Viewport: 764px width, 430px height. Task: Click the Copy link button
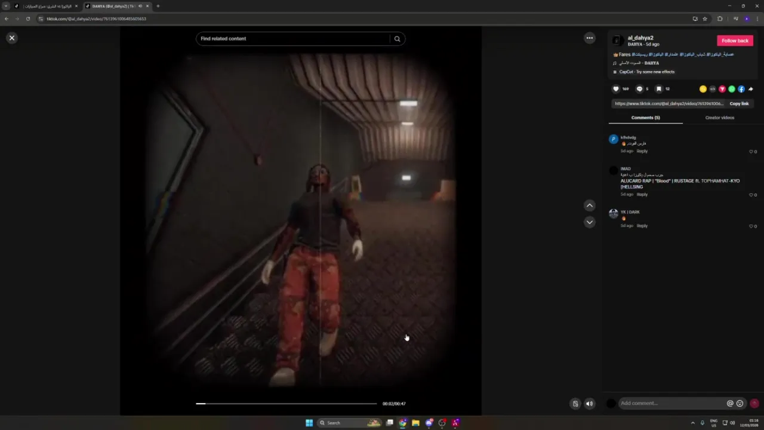[739, 103]
